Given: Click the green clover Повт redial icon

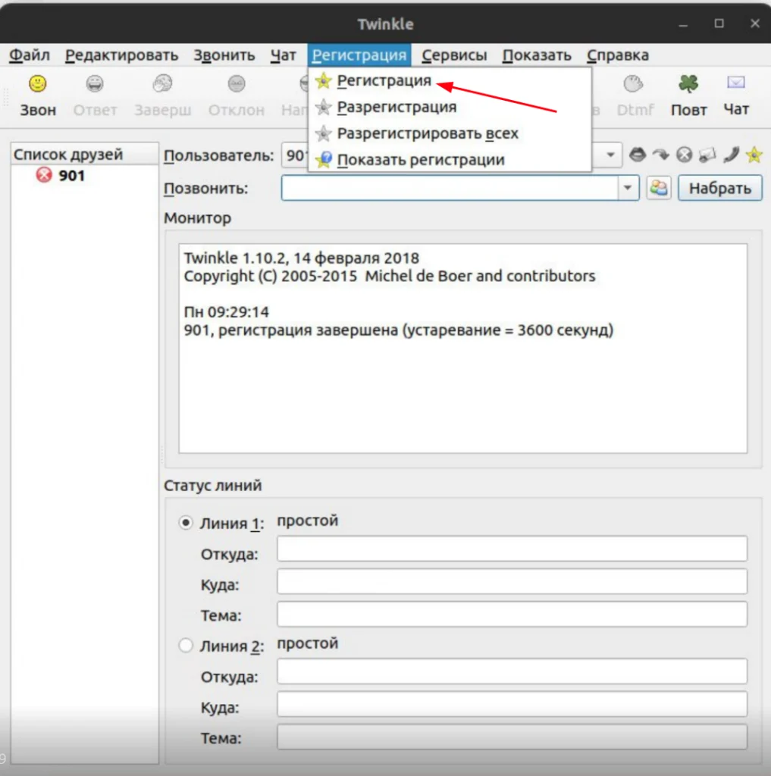Looking at the screenshot, I should (688, 83).
